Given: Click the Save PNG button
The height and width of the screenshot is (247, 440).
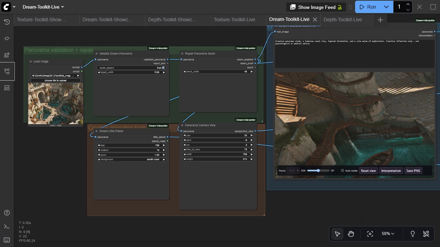Looking at the screenshot, I should click(x=413, y=170).
